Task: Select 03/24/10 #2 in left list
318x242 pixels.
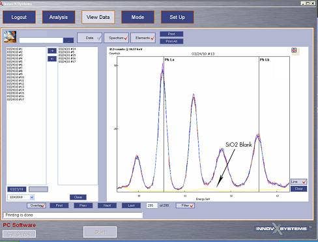Action: (x=14, y=52)
